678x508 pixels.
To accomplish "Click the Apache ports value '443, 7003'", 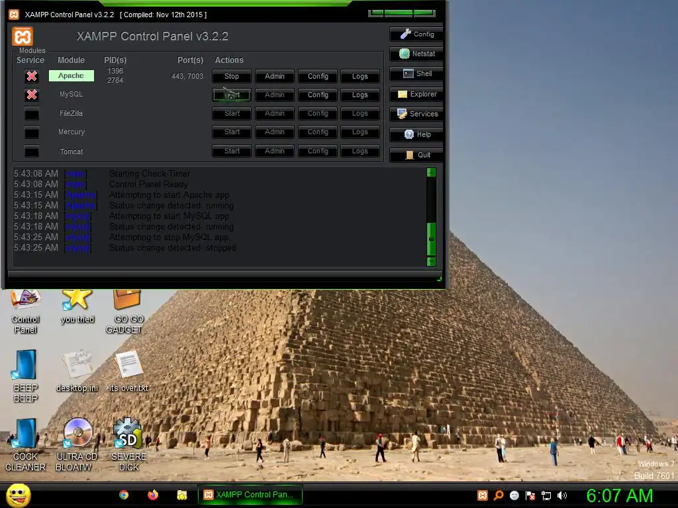I will pyautogui.click(x=187, y=76).
